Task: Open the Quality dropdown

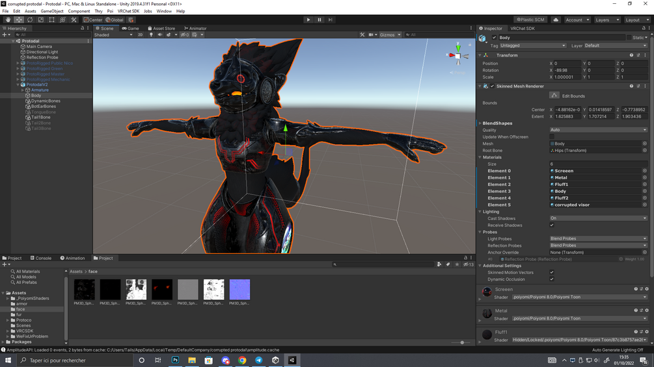Action: [598, 130]
